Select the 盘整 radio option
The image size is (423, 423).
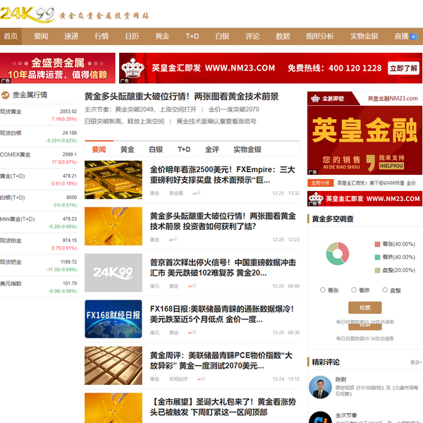tap(385, 290)
